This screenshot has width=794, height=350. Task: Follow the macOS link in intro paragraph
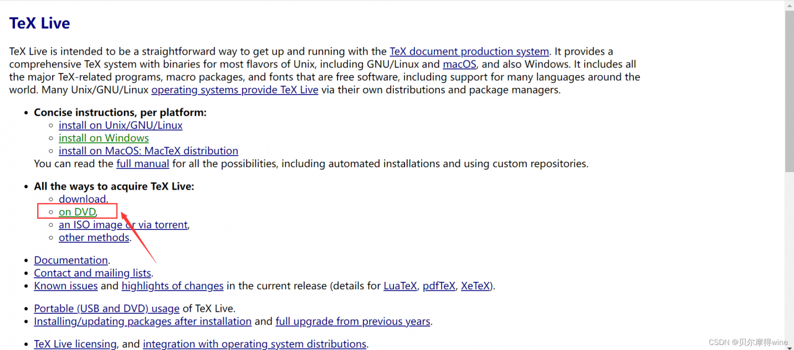[x=460, y=64]
